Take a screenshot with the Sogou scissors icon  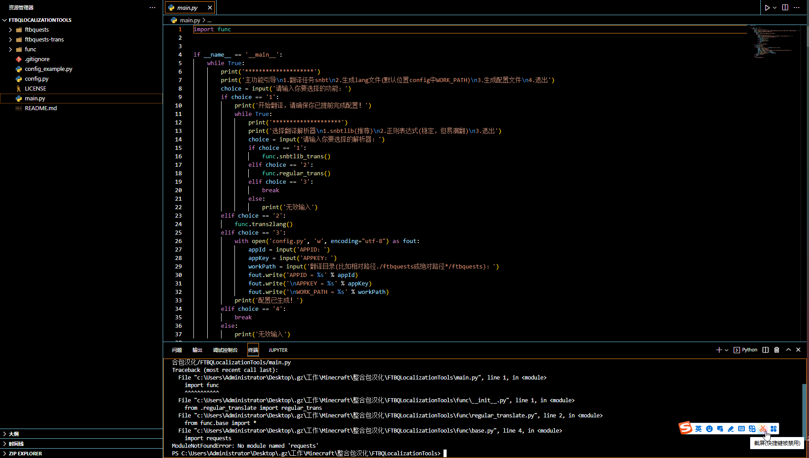click(763, 429)
